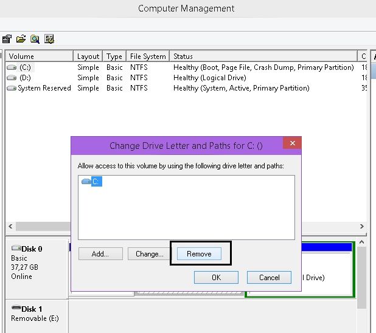This screenshot has width=376, height=333.
Task: Click the Disk 1 removable disk icon
Action: [x=16, y=307]
